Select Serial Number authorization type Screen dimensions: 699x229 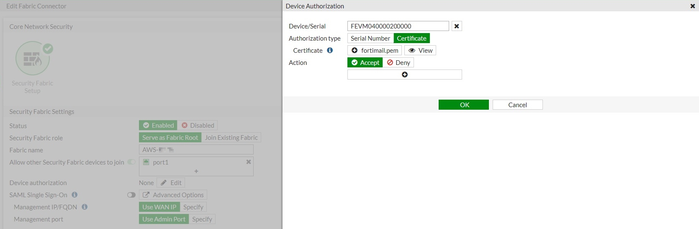370,38
